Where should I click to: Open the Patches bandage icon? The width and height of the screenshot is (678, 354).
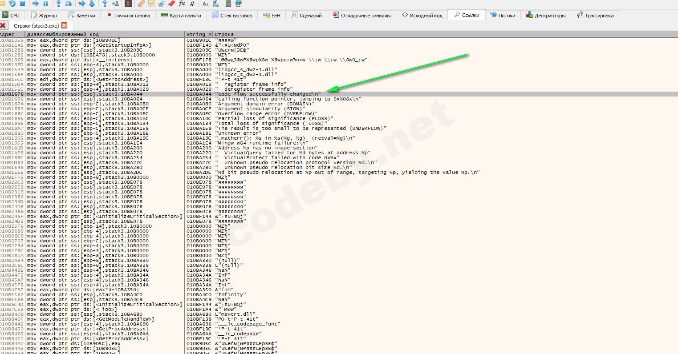tap(141, 4)
